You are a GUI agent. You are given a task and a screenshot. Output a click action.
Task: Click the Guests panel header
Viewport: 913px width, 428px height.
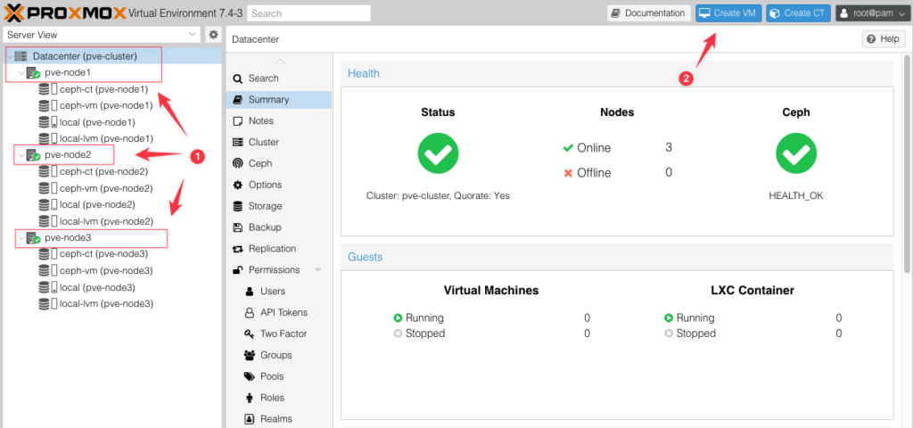point(617,257)
